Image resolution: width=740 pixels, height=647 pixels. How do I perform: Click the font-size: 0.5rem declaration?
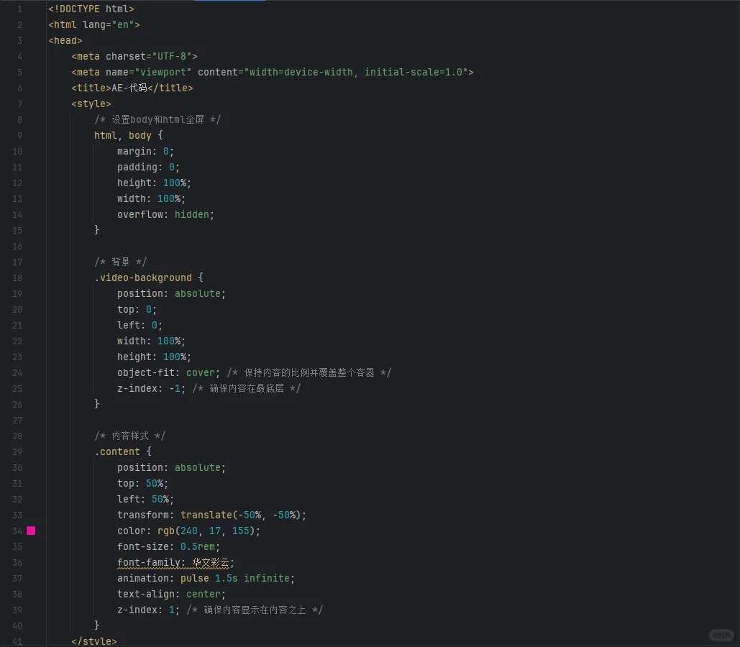point(169,546)
